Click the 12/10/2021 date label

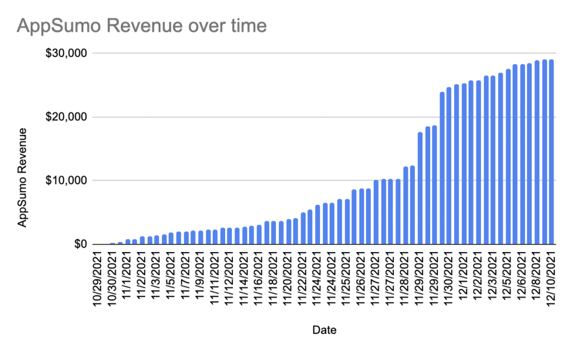[x=550, y=280]
